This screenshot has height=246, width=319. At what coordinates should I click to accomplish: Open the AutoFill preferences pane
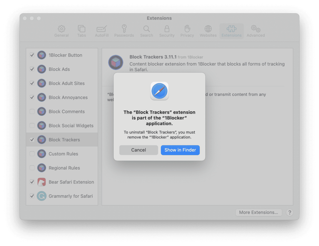click(102, 29)
